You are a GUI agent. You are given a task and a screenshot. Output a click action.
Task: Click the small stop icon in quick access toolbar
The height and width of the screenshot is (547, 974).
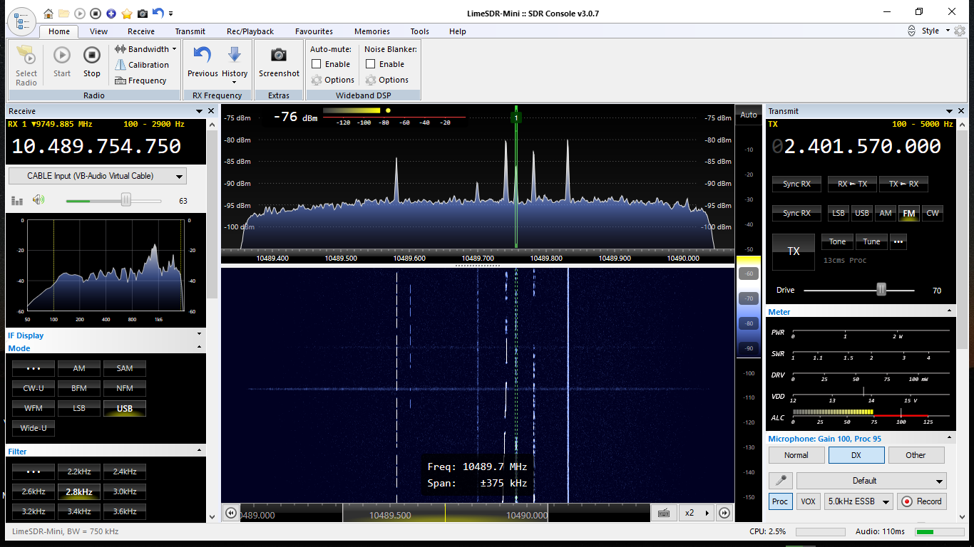tap(96, 14)
